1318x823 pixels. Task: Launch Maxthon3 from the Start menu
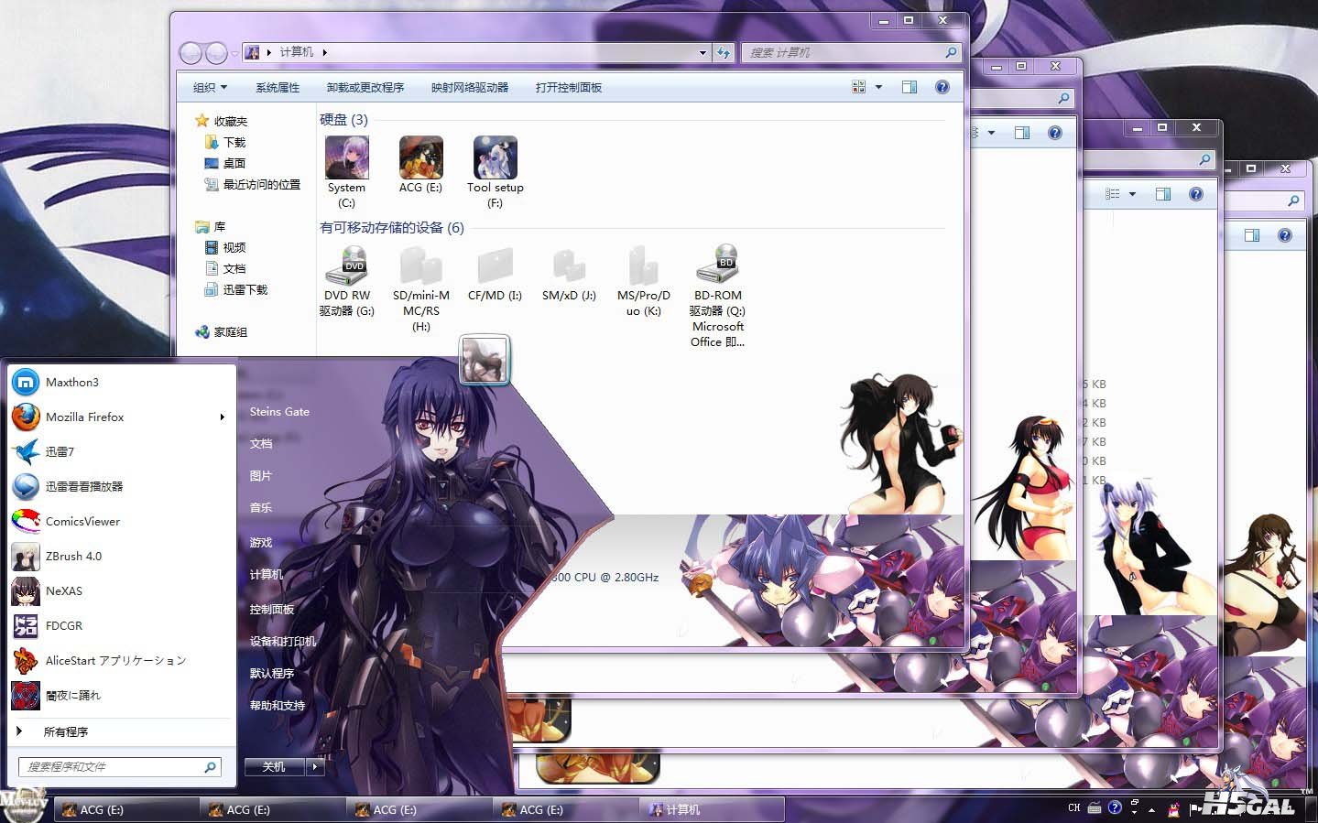pyautogui.click(x=121, y=383)
